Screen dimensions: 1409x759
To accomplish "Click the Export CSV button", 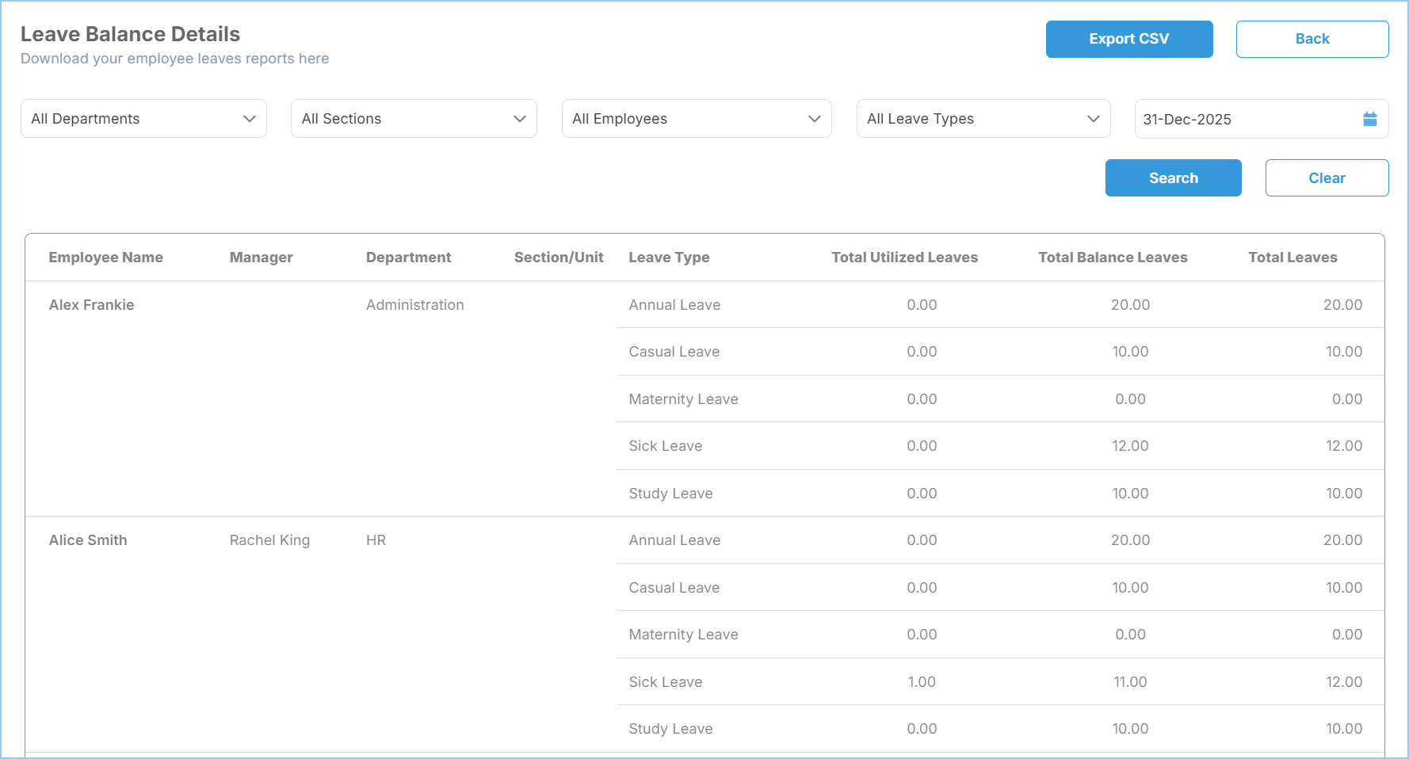I will click(x=1129, y=39).
